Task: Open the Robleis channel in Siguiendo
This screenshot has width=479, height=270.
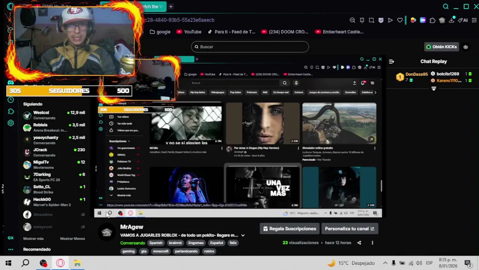Action: [x=54, y=127]
